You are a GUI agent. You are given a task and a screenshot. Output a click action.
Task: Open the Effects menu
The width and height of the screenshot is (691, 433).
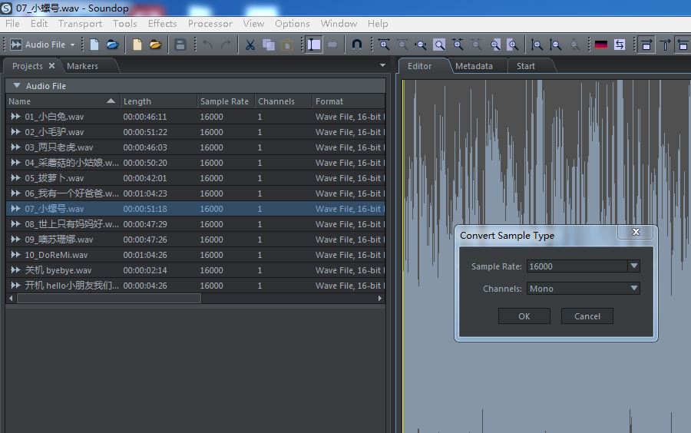pos(162,24)
